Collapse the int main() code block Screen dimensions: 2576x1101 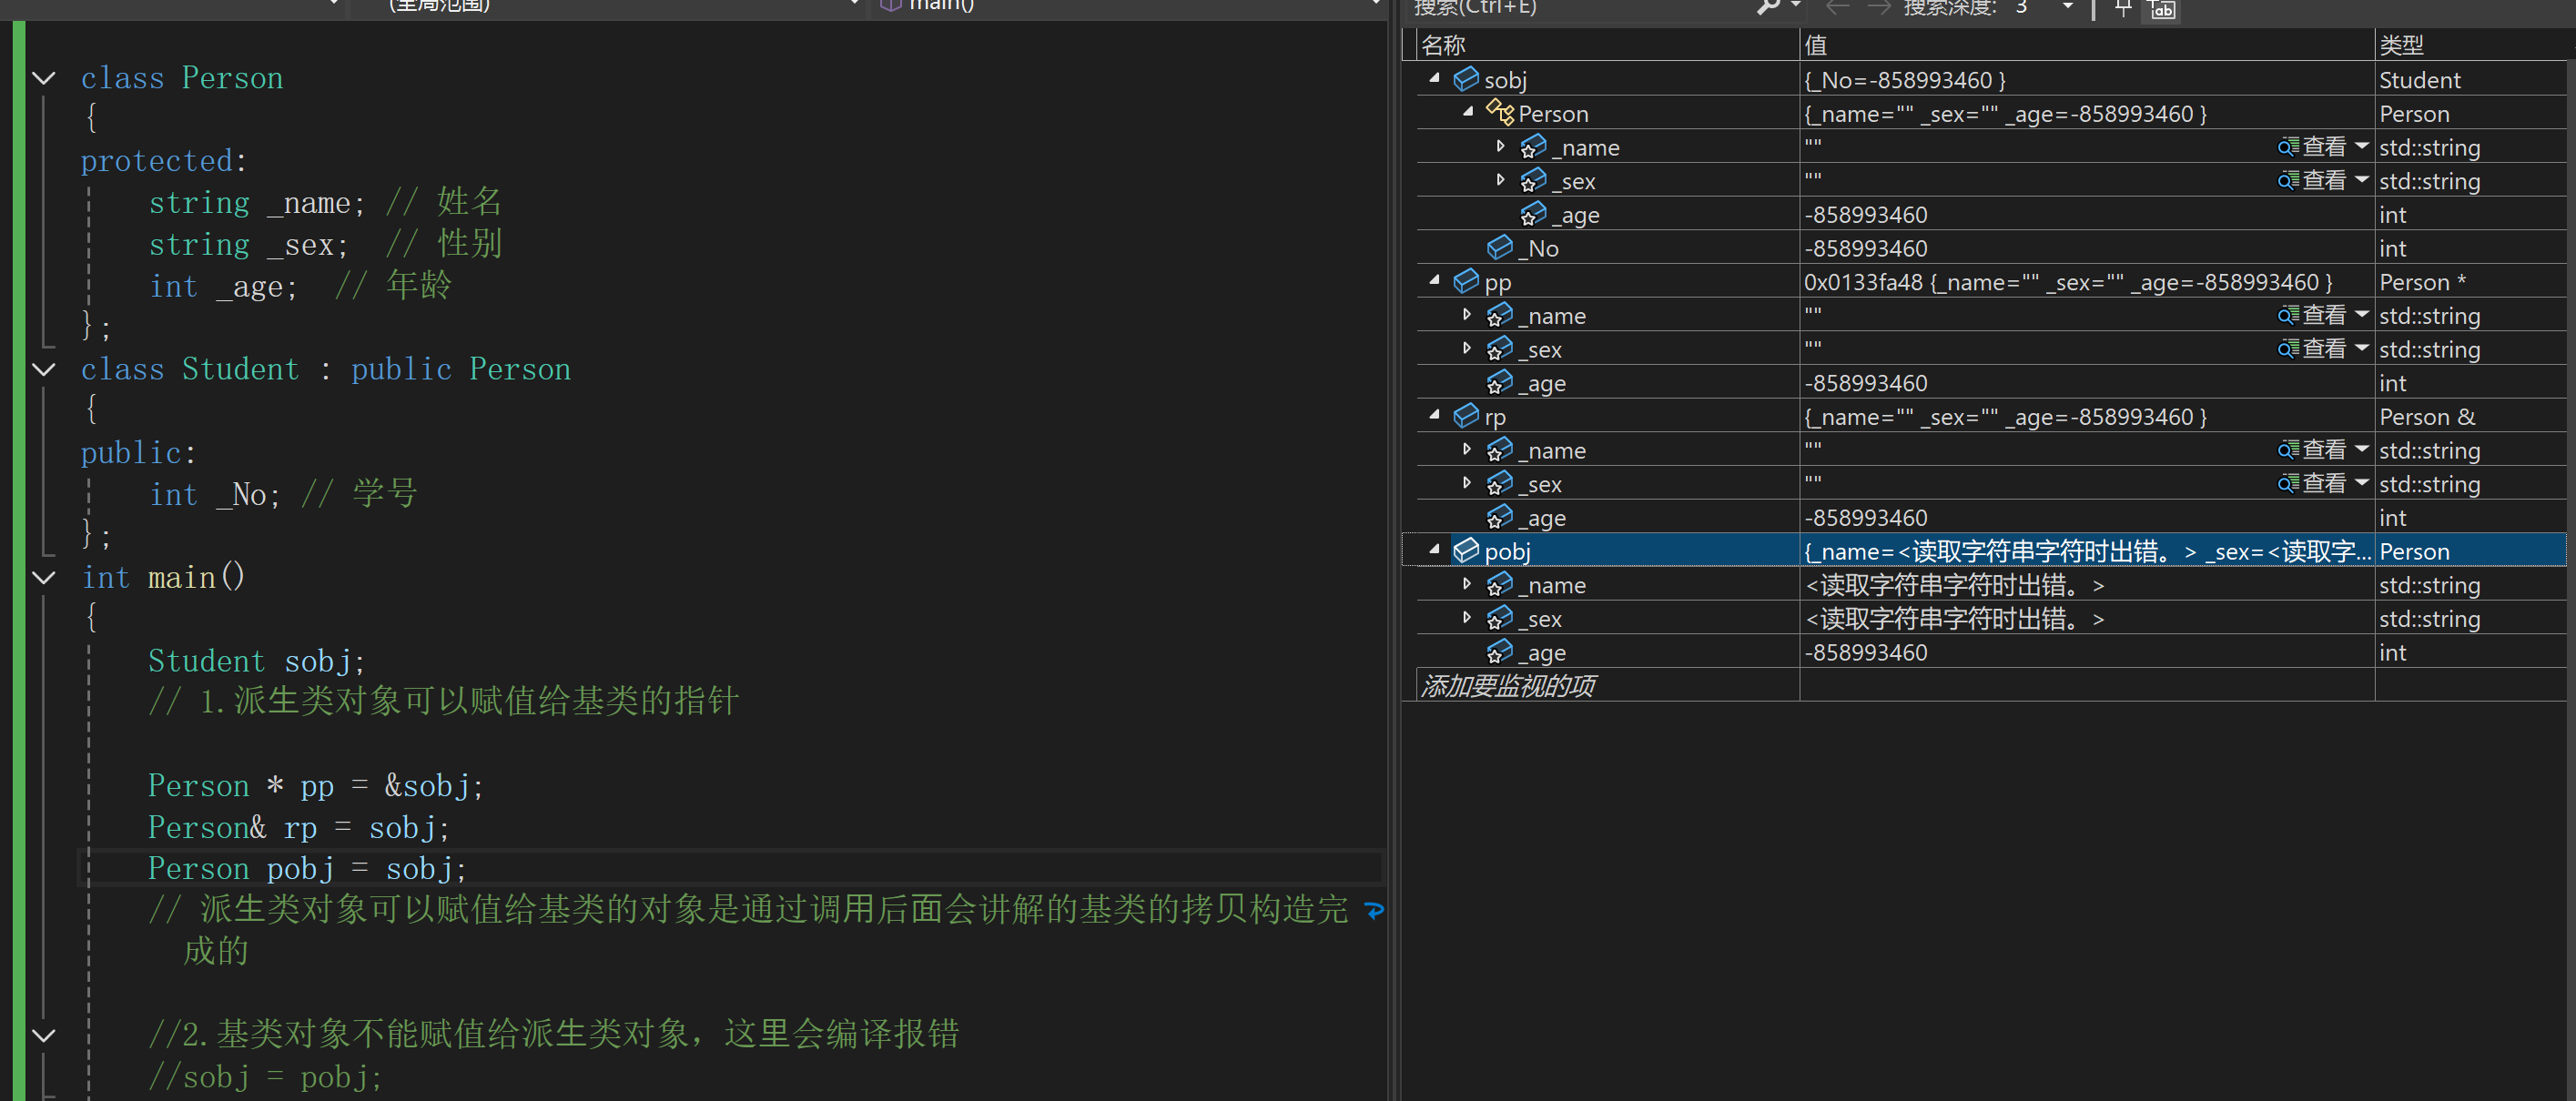44,577
